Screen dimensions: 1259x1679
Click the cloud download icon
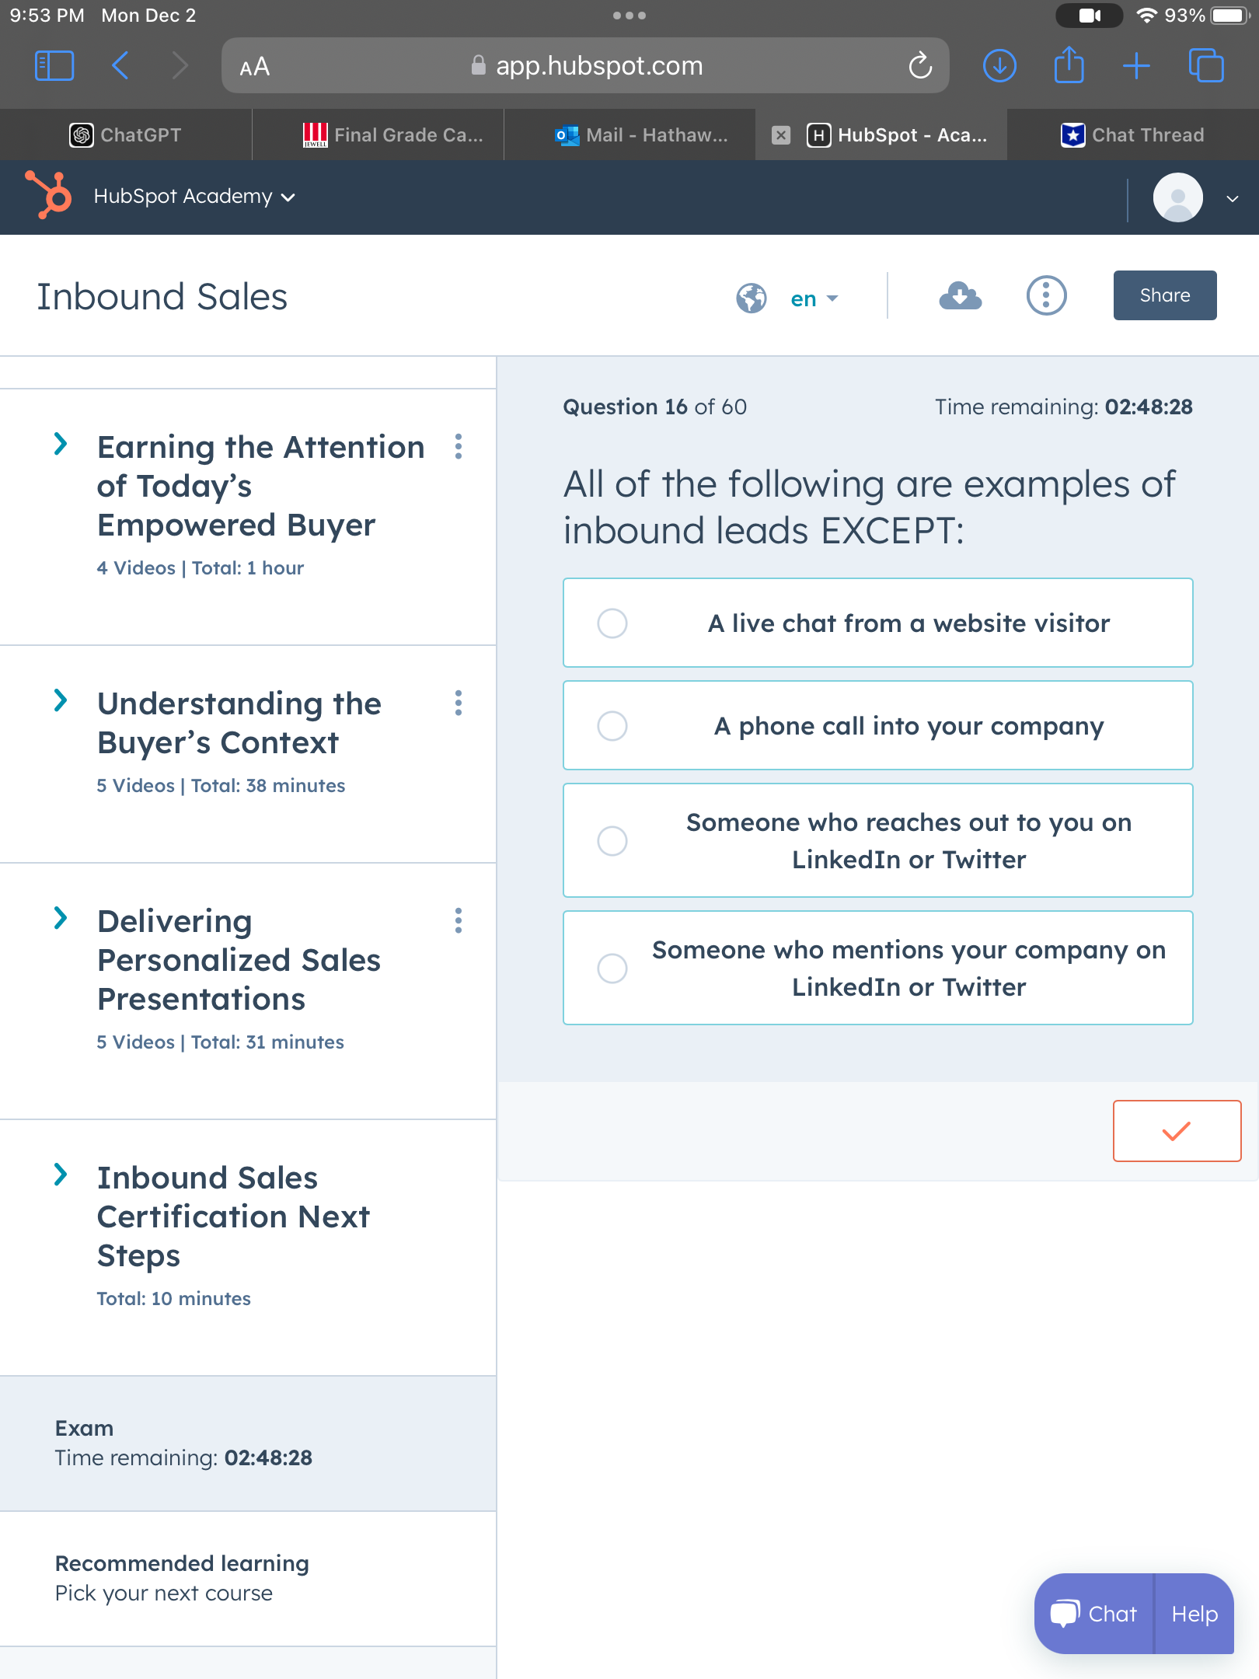coord(960,296)
